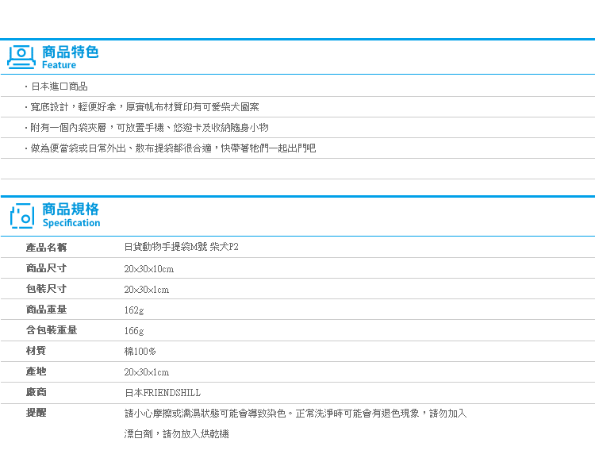Select the product name 日貨動物手提袋M號 柴犬P2
The image size is (595, 458).
point(182,247)
